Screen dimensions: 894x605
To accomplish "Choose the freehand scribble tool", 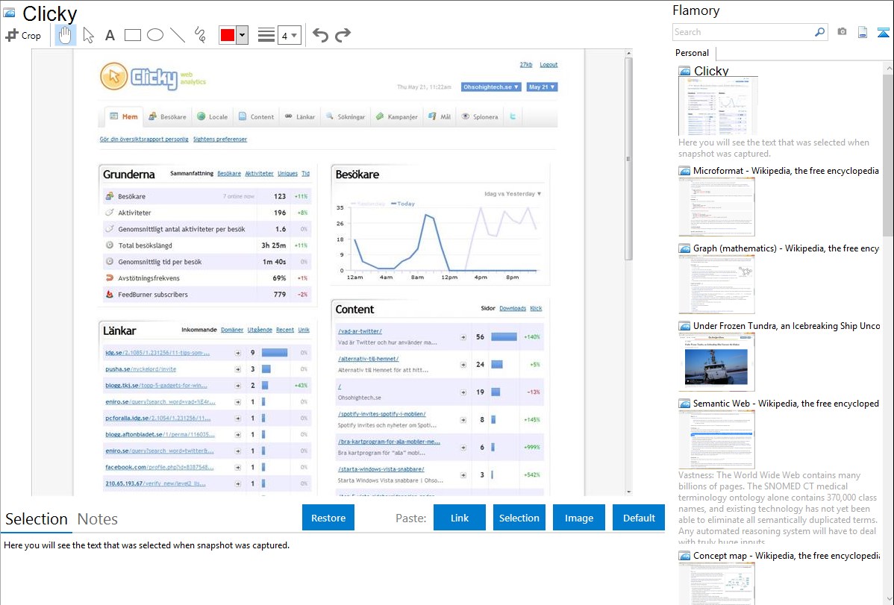I will click(x=200, y=35).
